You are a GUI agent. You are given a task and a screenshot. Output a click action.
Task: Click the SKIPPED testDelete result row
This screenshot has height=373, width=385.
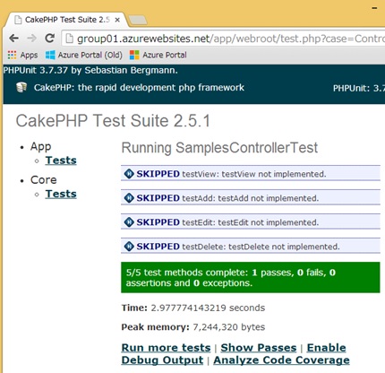[251, 247]
